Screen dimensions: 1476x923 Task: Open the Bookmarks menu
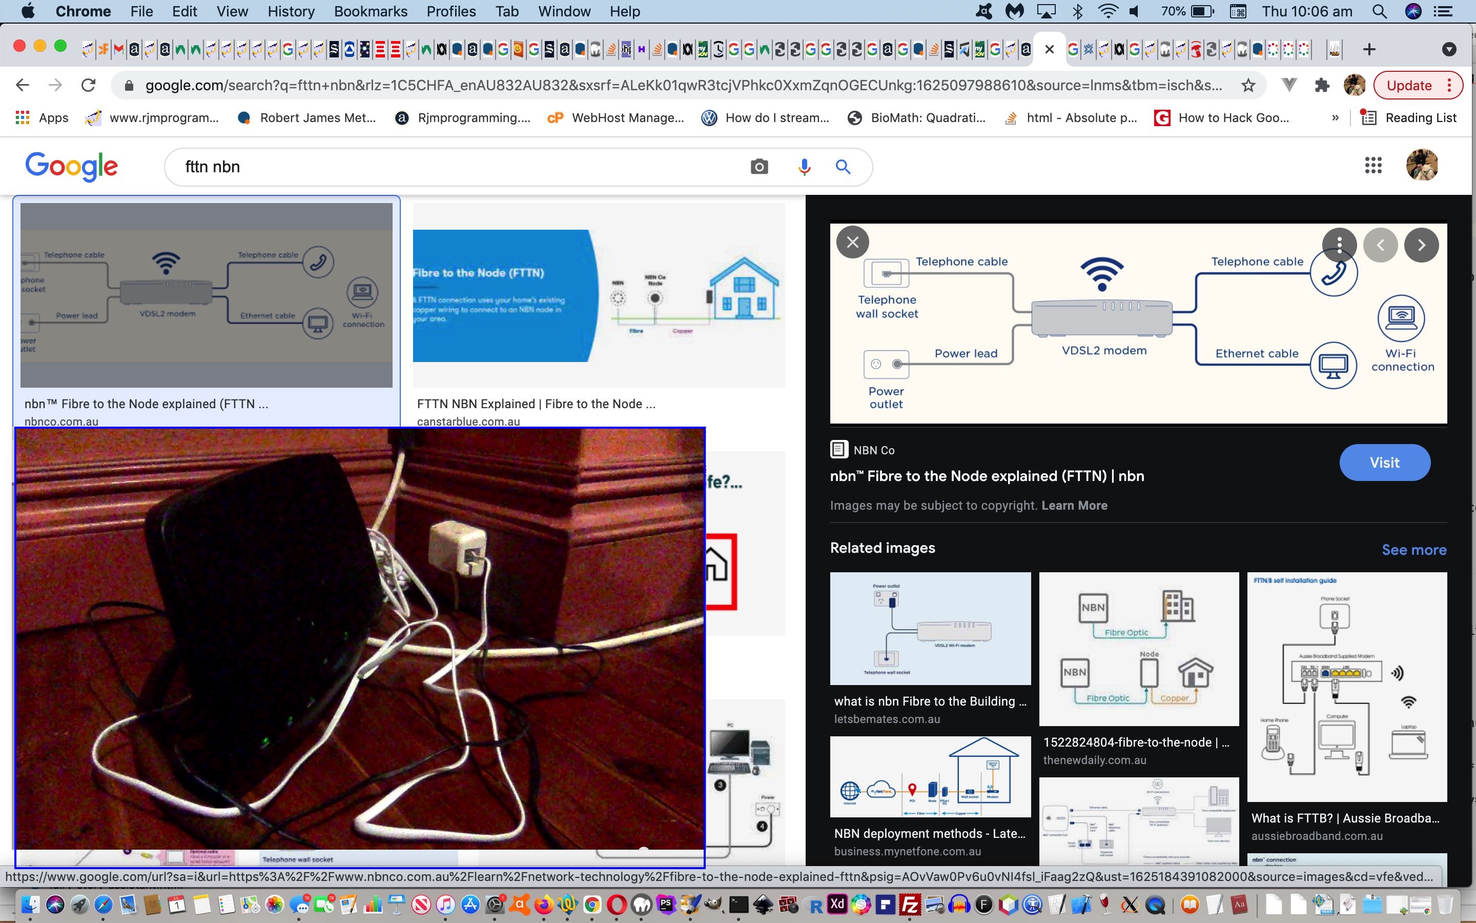[370, 12]
